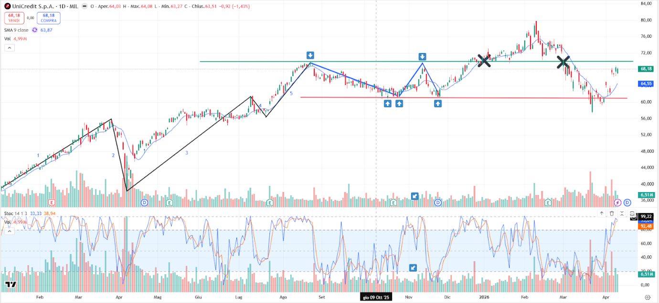Select the black X mark near 2026
This screenshot has width=659, height=303.
click(x=484, y=60)
